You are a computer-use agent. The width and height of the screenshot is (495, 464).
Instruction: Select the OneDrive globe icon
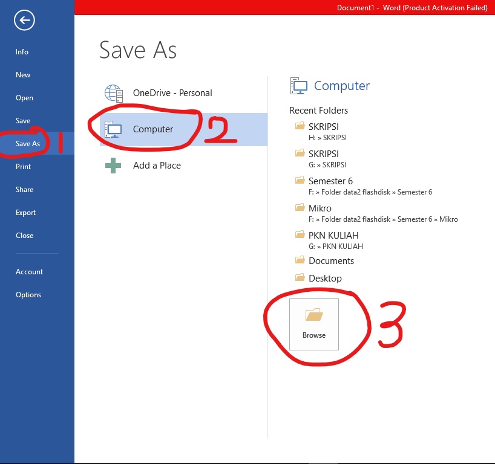[114, 93]
